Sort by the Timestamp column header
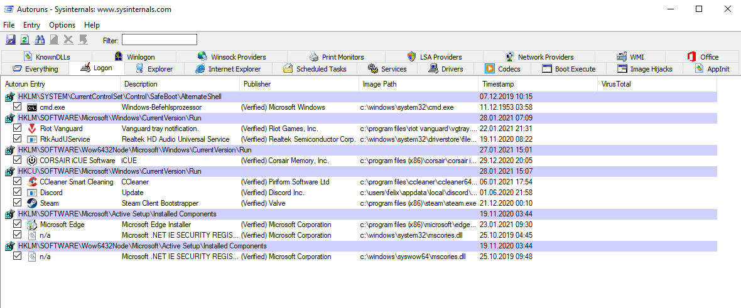The image size is (741, 308). coord(538,84)
